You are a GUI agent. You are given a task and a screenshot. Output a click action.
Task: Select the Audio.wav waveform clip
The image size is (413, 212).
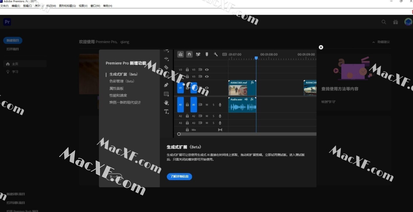pos(242,105)
